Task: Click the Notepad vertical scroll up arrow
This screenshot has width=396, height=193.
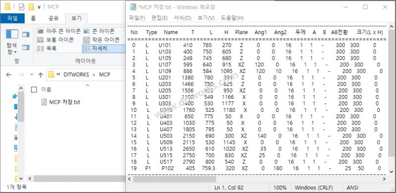Action: click(392, 27)
